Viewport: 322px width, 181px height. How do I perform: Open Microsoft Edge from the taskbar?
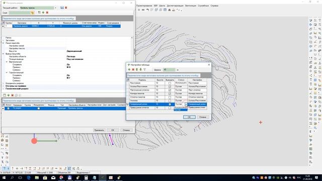coord(29,177)
